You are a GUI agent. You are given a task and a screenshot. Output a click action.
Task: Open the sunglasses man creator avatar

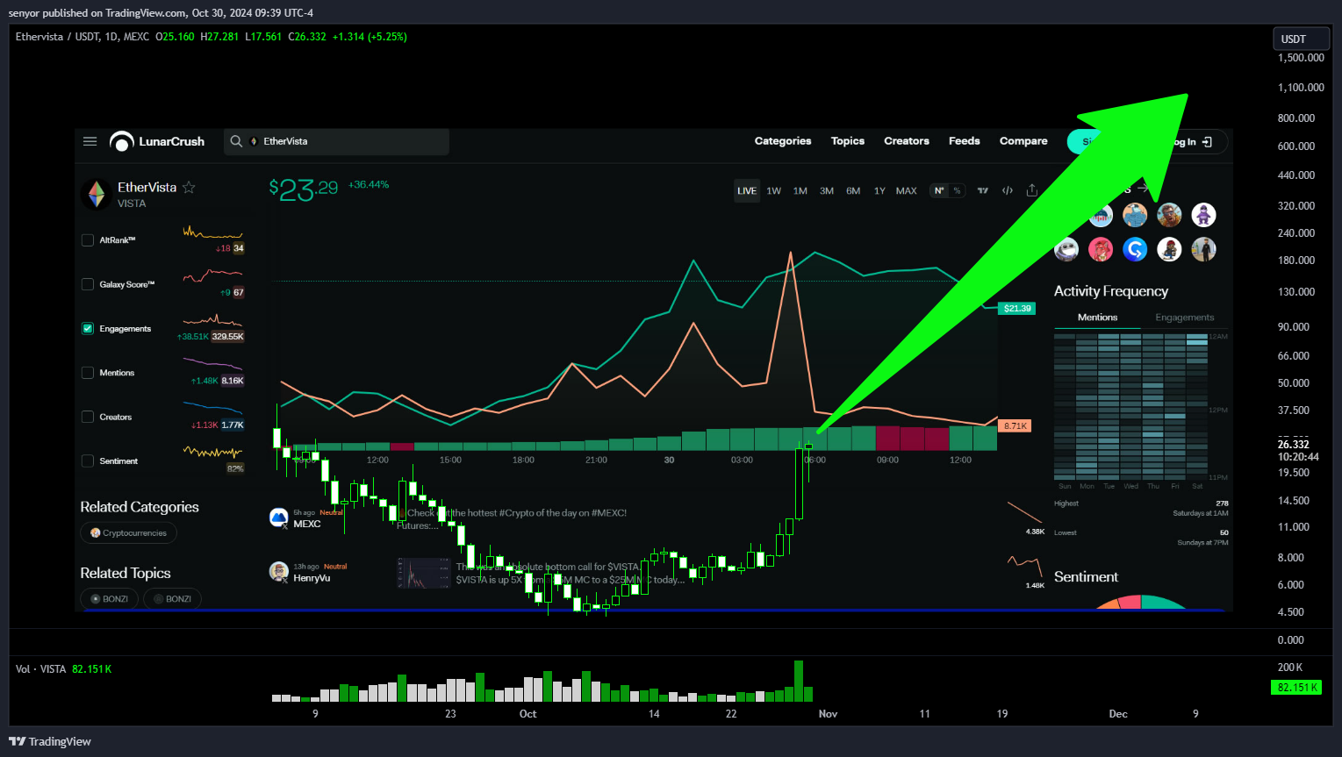click(1169, 215)
